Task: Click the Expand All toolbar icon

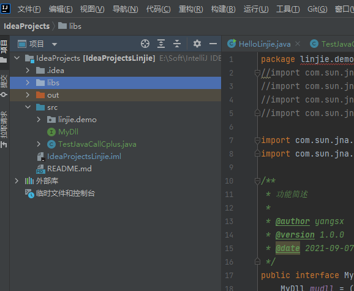Action: (x=161, y=44)
